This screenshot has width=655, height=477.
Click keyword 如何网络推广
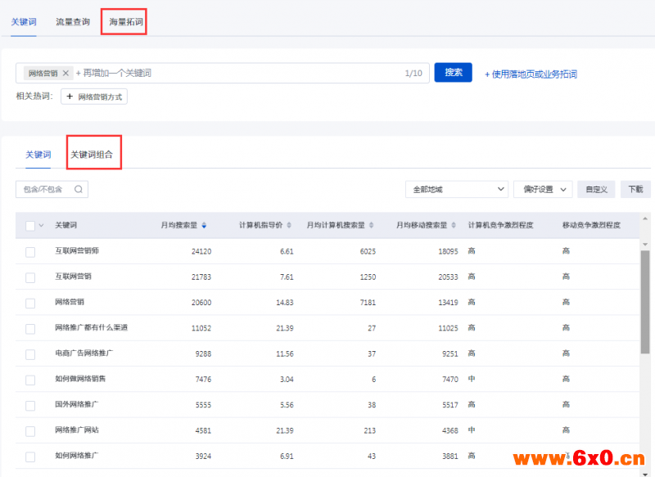coord(77,455)
